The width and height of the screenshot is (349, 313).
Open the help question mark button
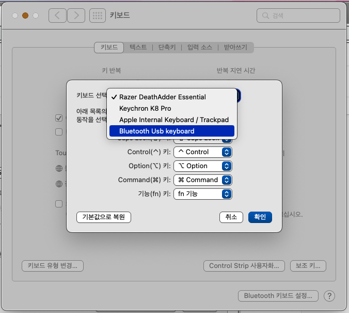pyautogui.click(x=329, y=296)
